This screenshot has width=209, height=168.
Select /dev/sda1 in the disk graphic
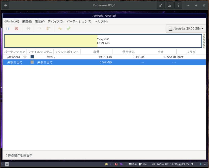[103, 41]
